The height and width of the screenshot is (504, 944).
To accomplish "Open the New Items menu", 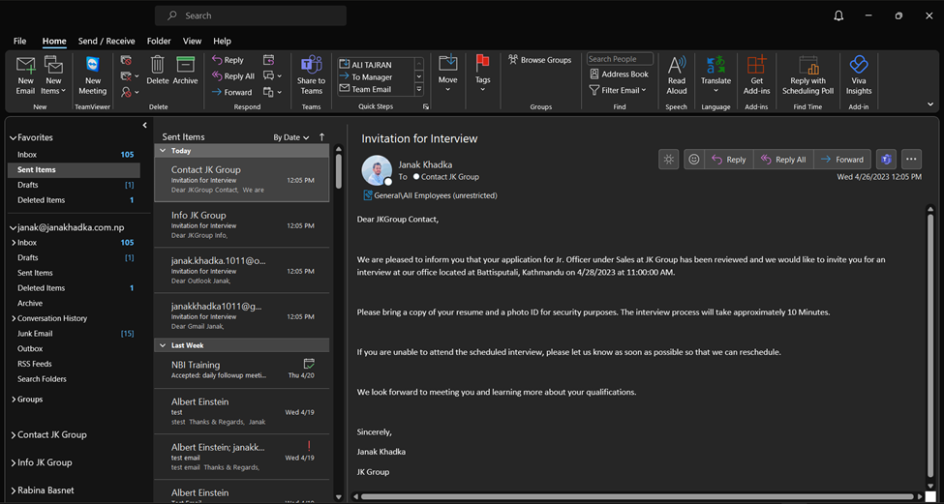I will [x=53, y=75].
